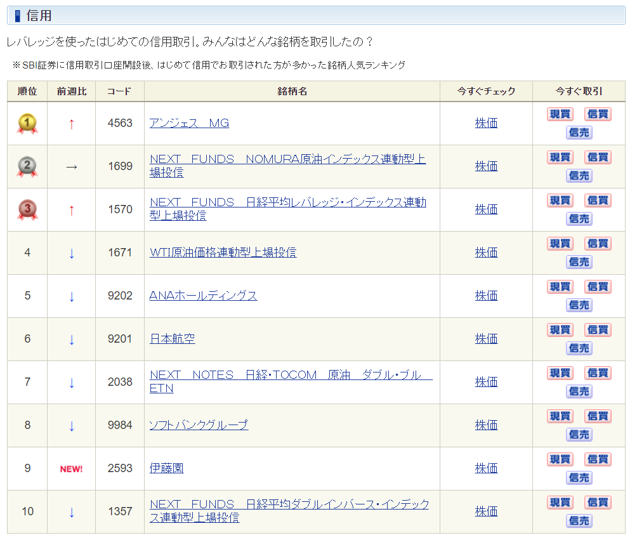Click the bronze rank 3 medal icon
Image resolution: width=637 pixels, height=540 pixels.
27,209
